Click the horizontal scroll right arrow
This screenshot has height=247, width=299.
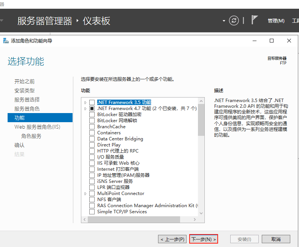[x=195, y=219]
